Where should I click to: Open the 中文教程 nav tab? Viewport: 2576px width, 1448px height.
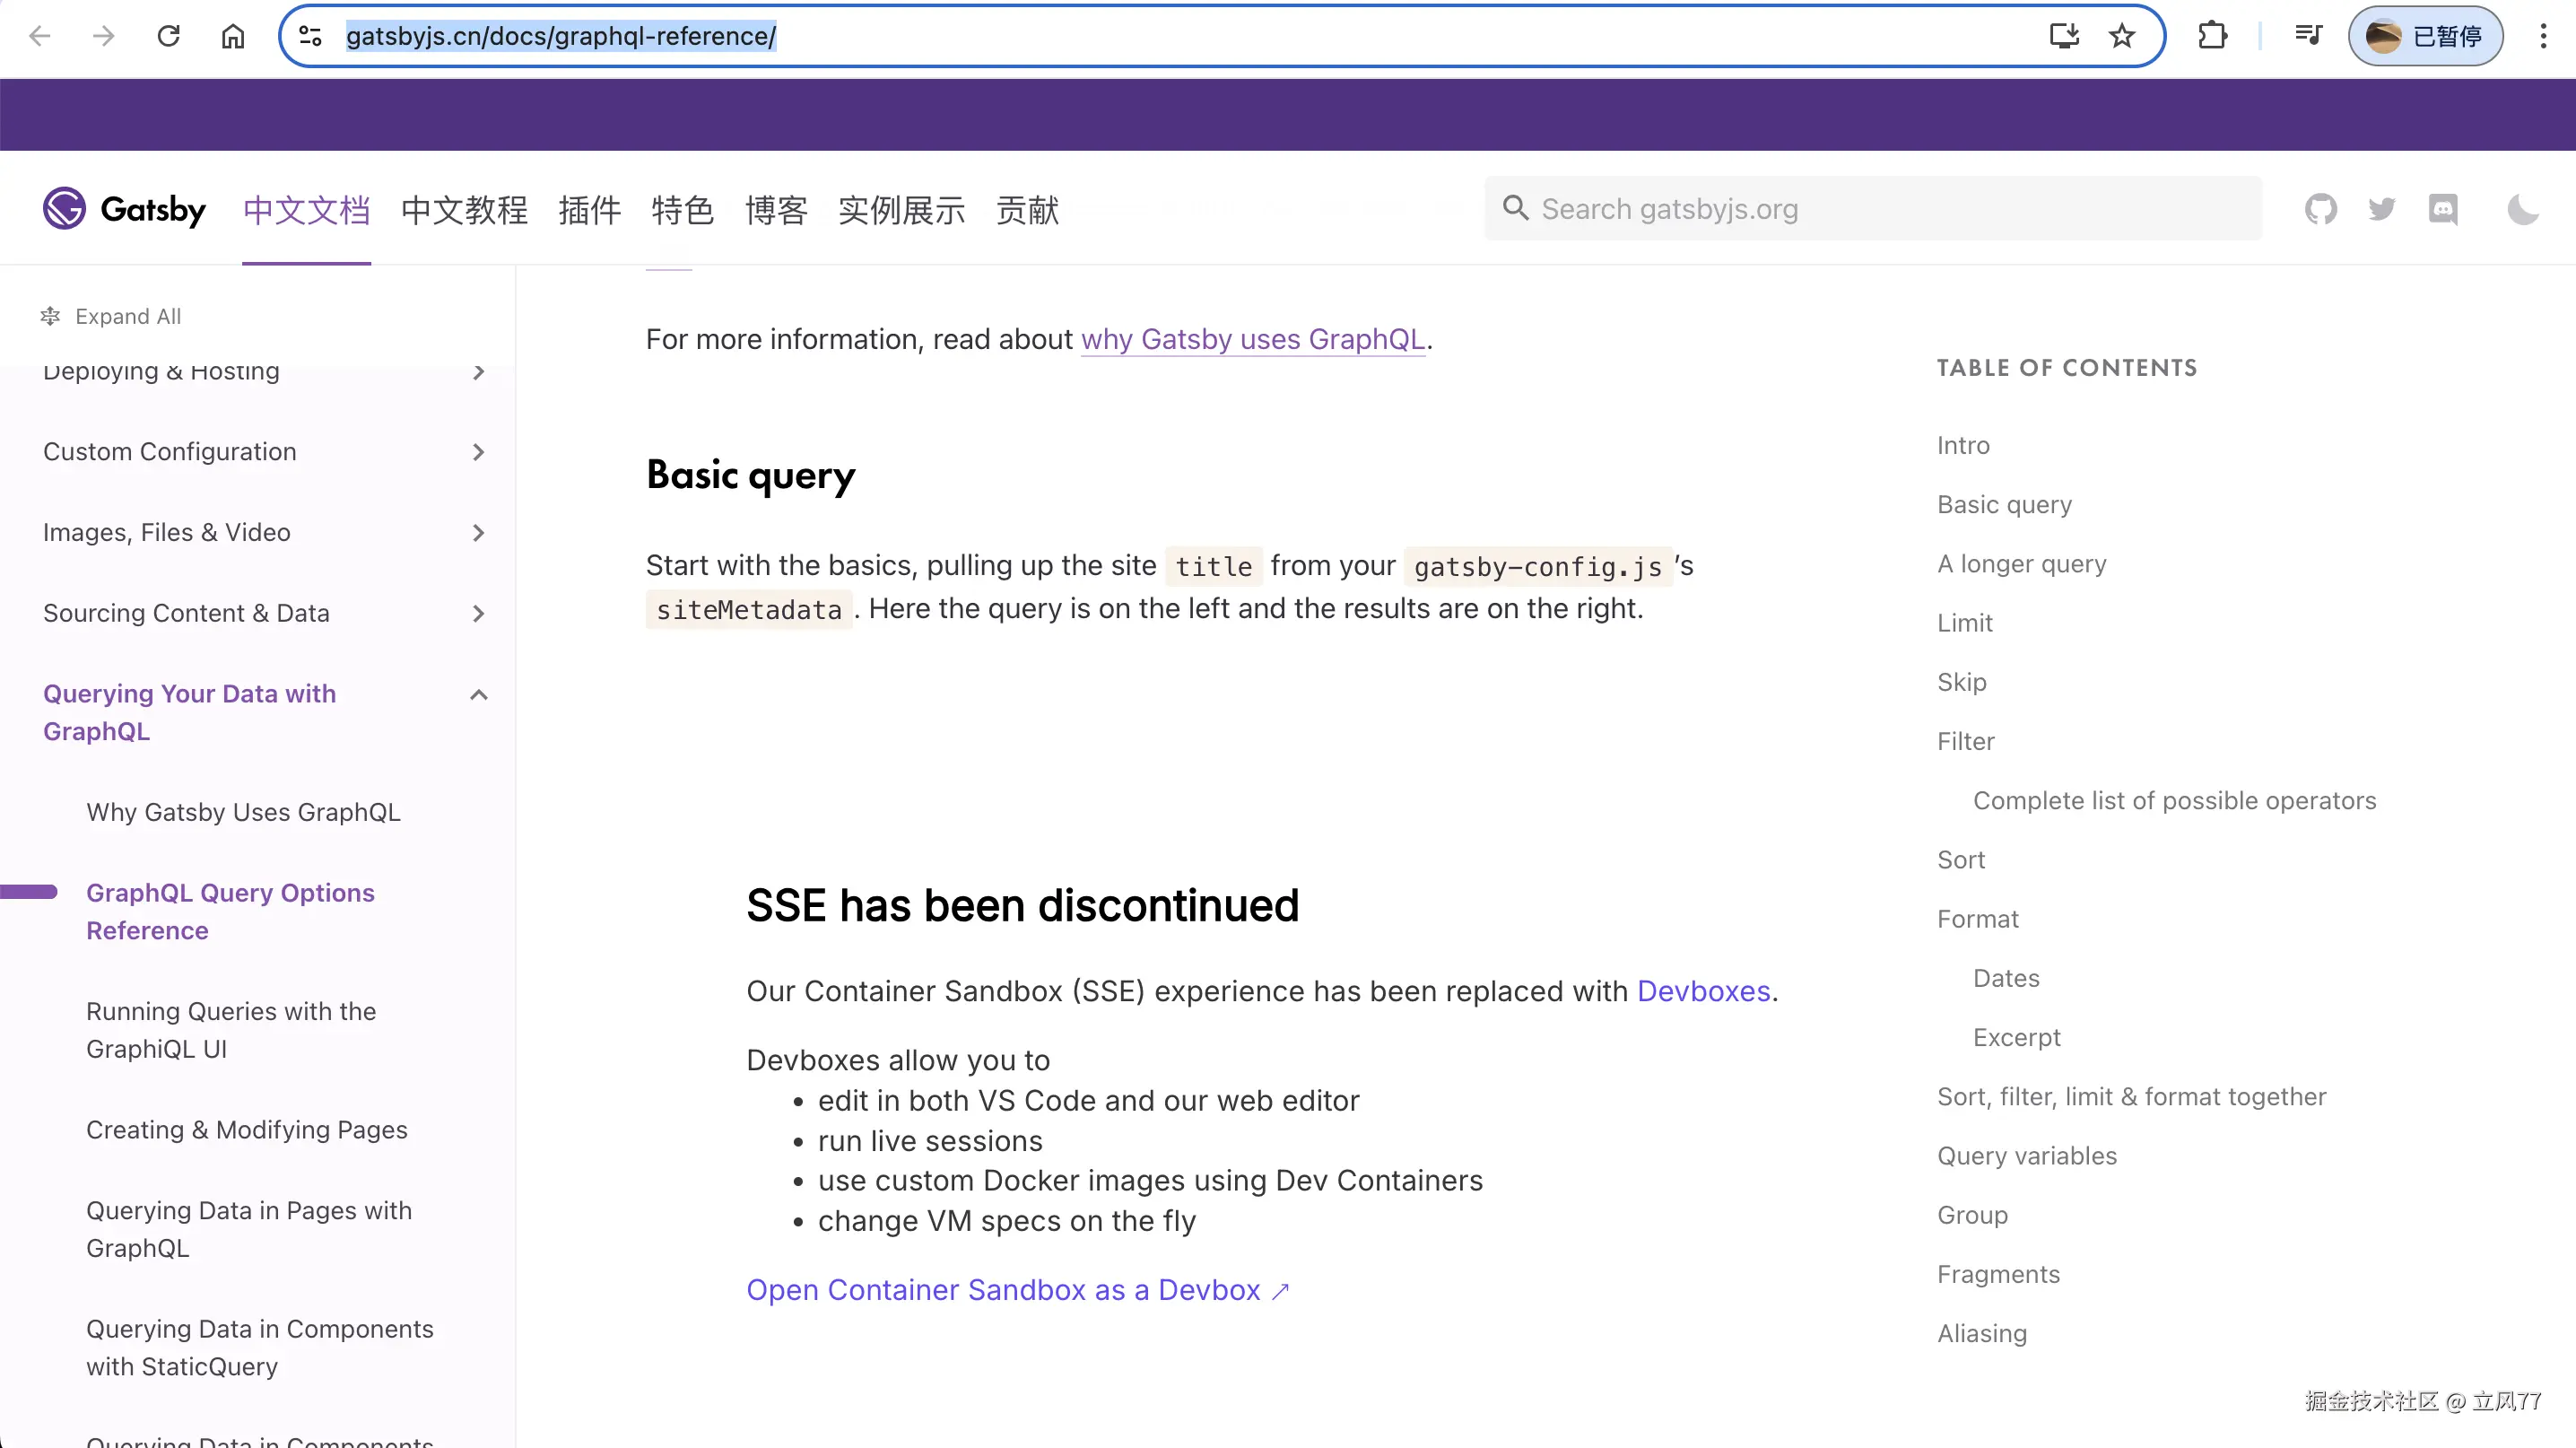coord(464,210)
